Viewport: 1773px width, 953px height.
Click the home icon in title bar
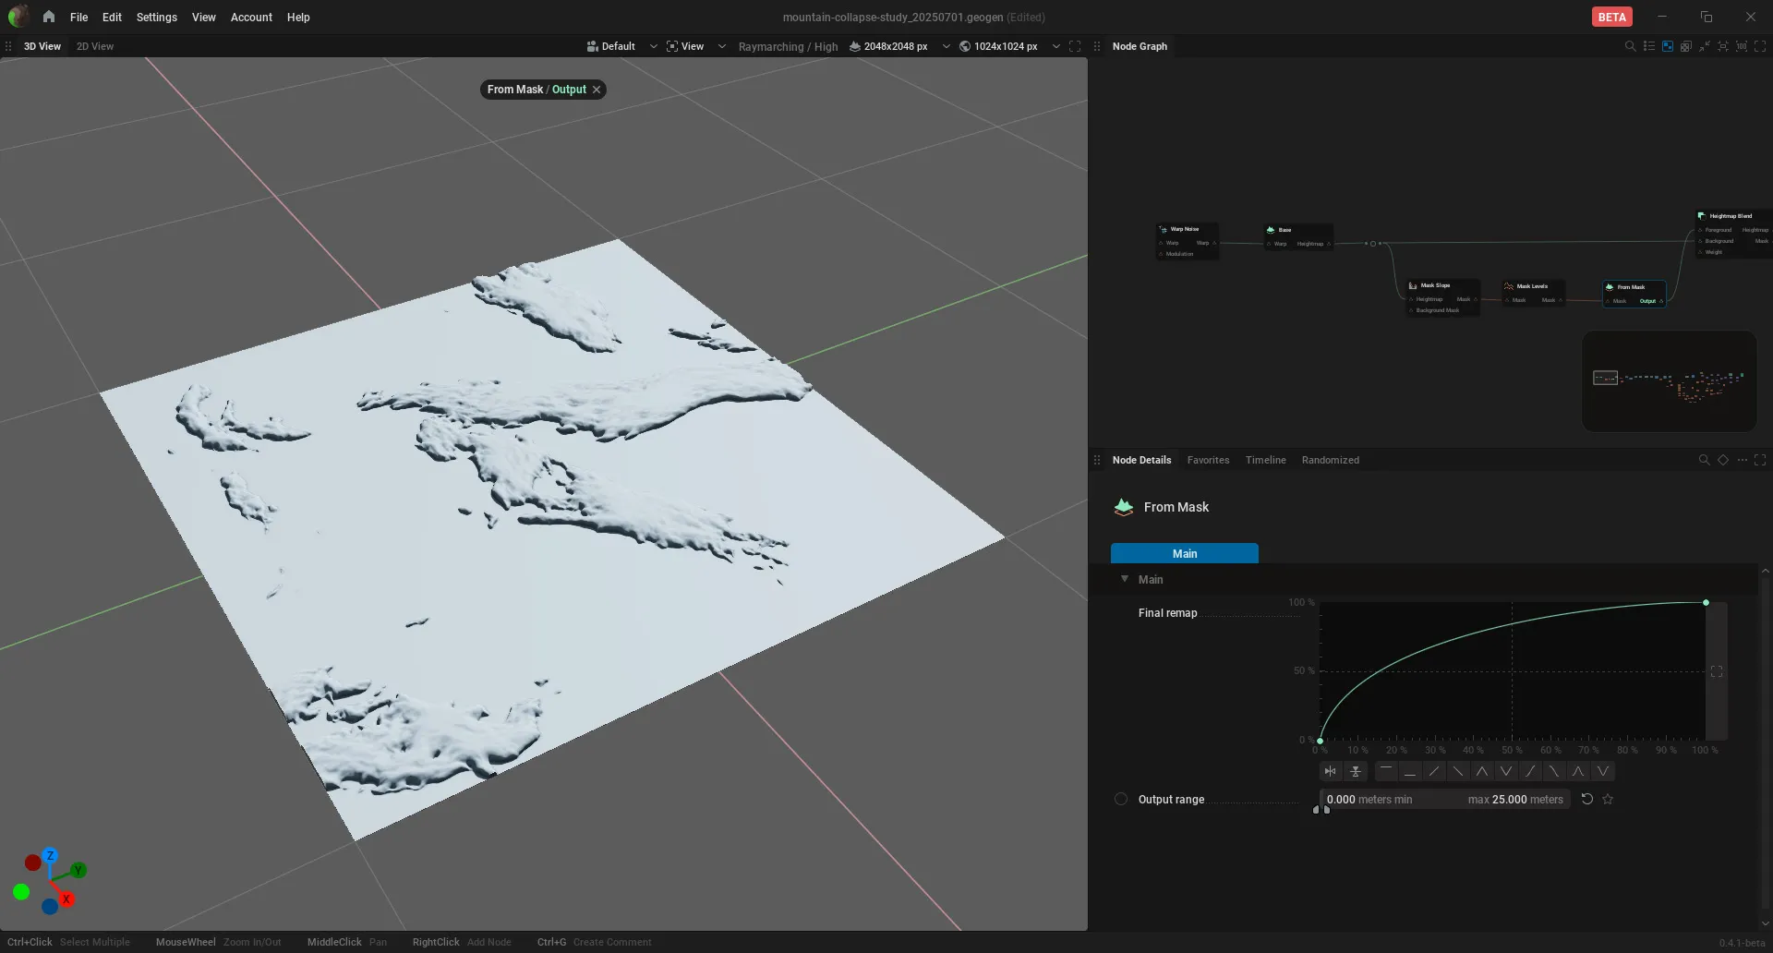click(x=49, y=17)
